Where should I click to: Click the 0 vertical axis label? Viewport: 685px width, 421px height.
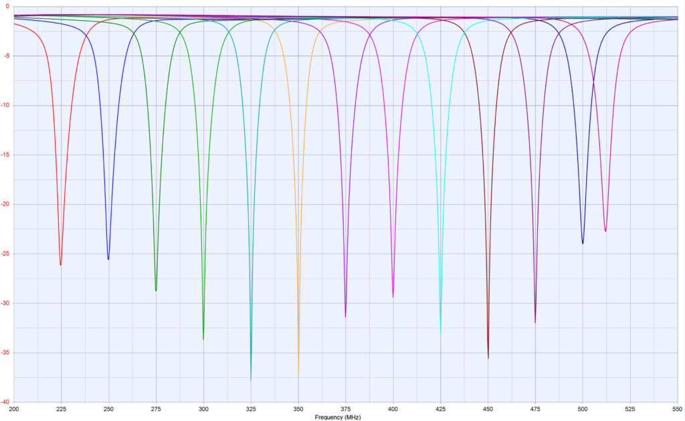point(7,7)
